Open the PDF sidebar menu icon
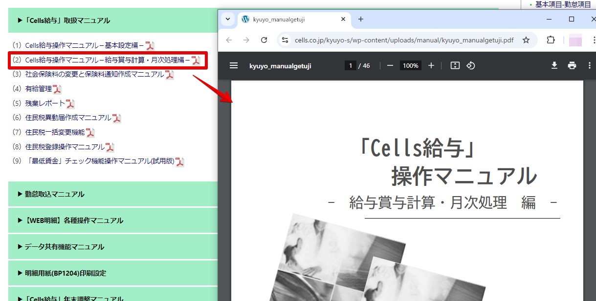Image resolution: width=596 pixels, height=301 pixels. pos(234,65)
